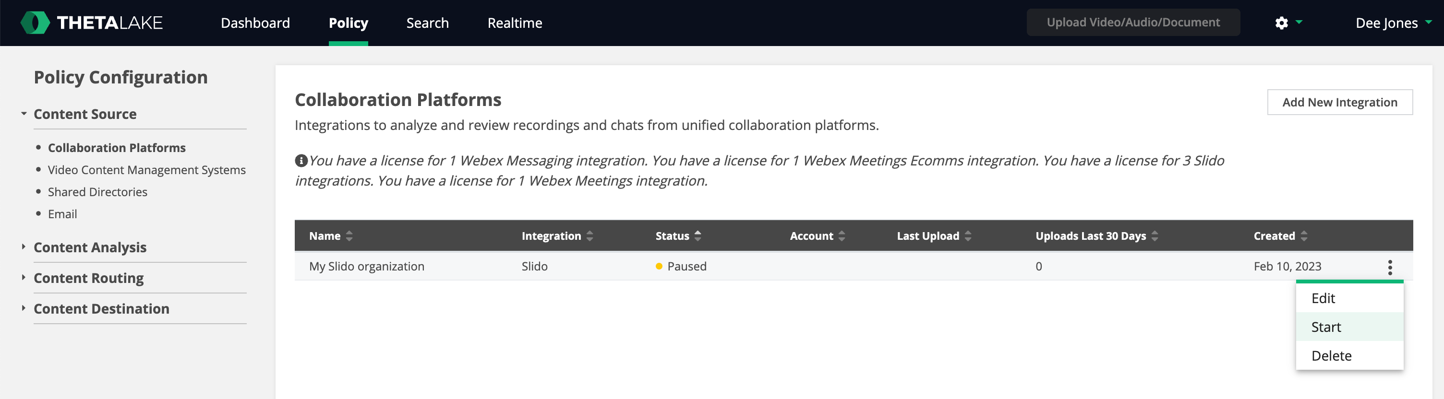Open Email content source link
Image resolution: width=1444 pixels, height=399 pixels.
62,214
